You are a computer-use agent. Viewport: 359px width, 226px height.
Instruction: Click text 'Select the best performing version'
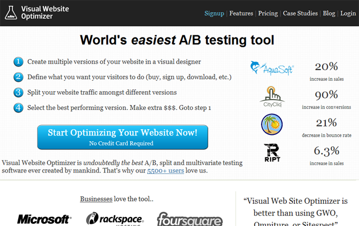[x=77, y=108]
